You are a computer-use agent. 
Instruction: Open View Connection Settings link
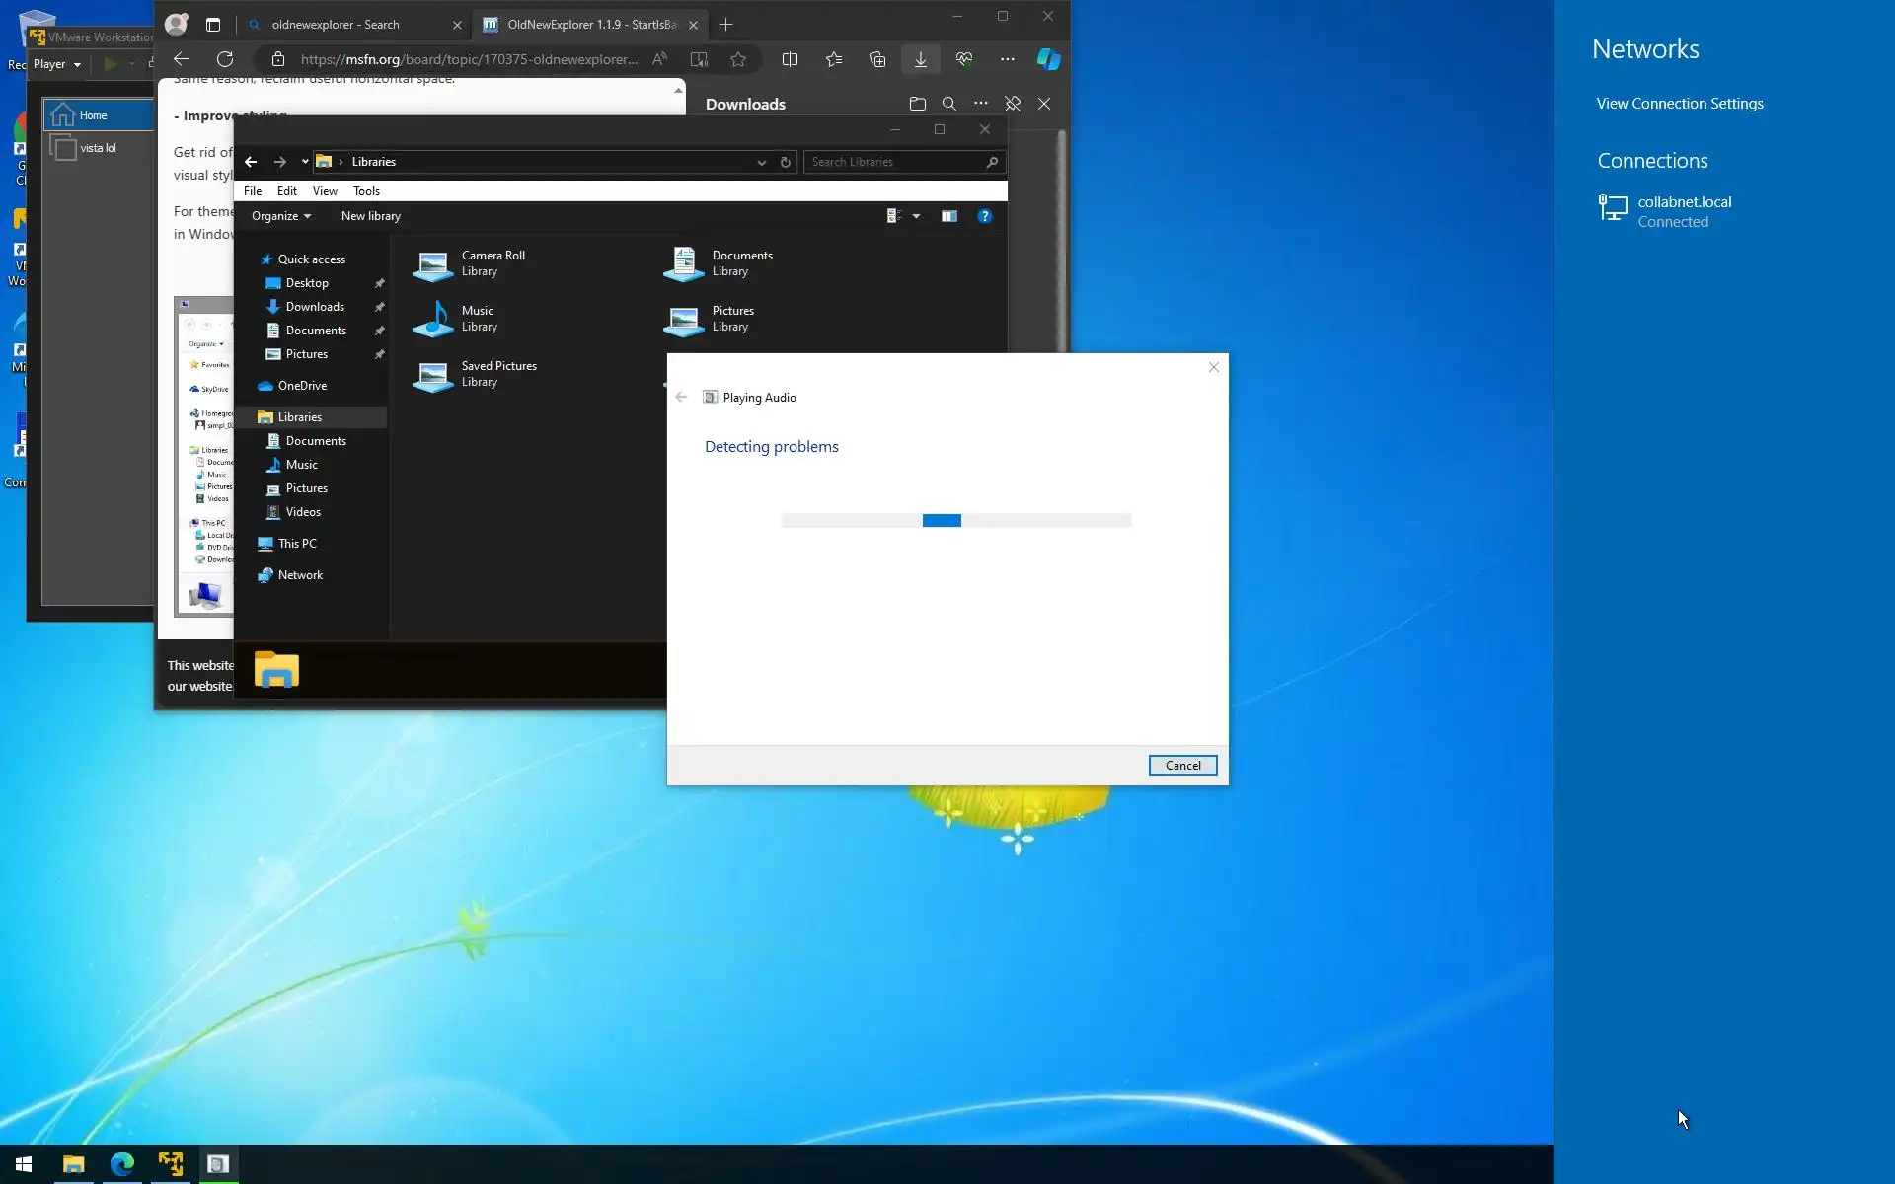tap(1680, 104)
